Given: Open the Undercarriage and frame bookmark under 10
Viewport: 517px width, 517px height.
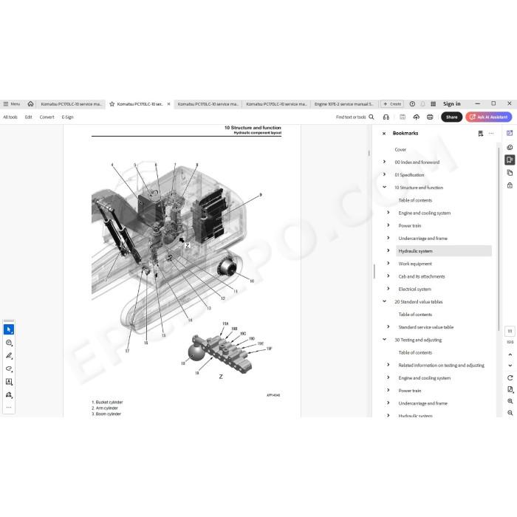Looking at the screenshot, I should 422,239.
